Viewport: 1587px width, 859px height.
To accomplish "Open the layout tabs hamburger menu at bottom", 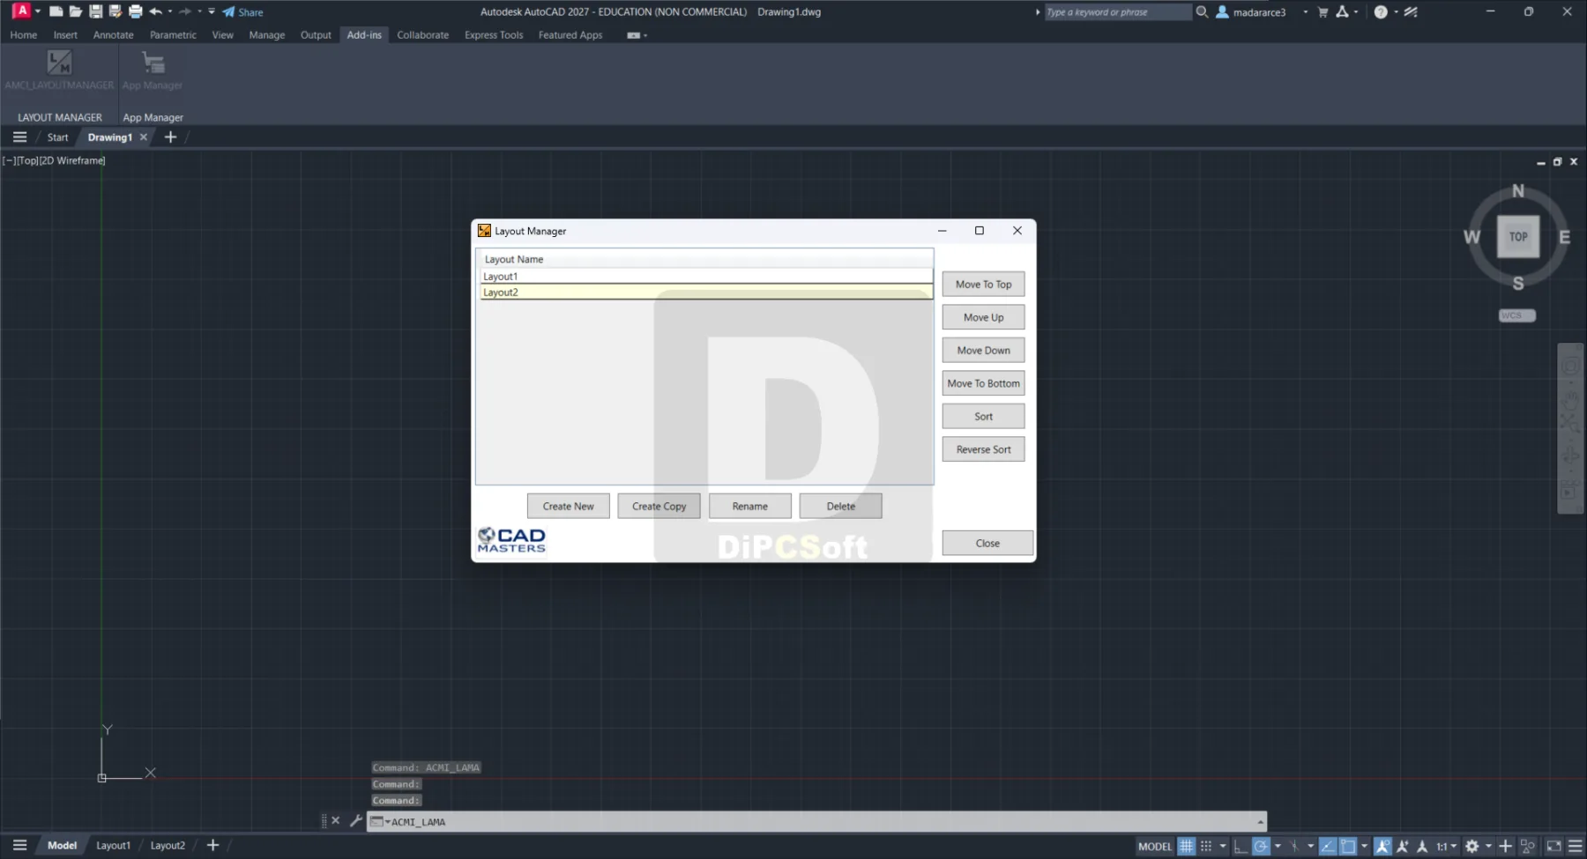I will [x=19, y=845].
